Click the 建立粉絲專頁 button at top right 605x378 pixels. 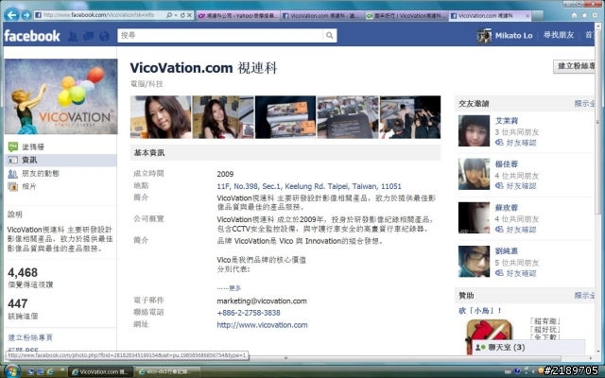pyautogui.click(x=574, y=66)
